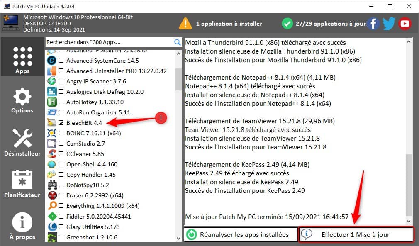Click the '1 application à installer' status text
Viewport: 419px width, 246px height.
(x=229, y=24)
